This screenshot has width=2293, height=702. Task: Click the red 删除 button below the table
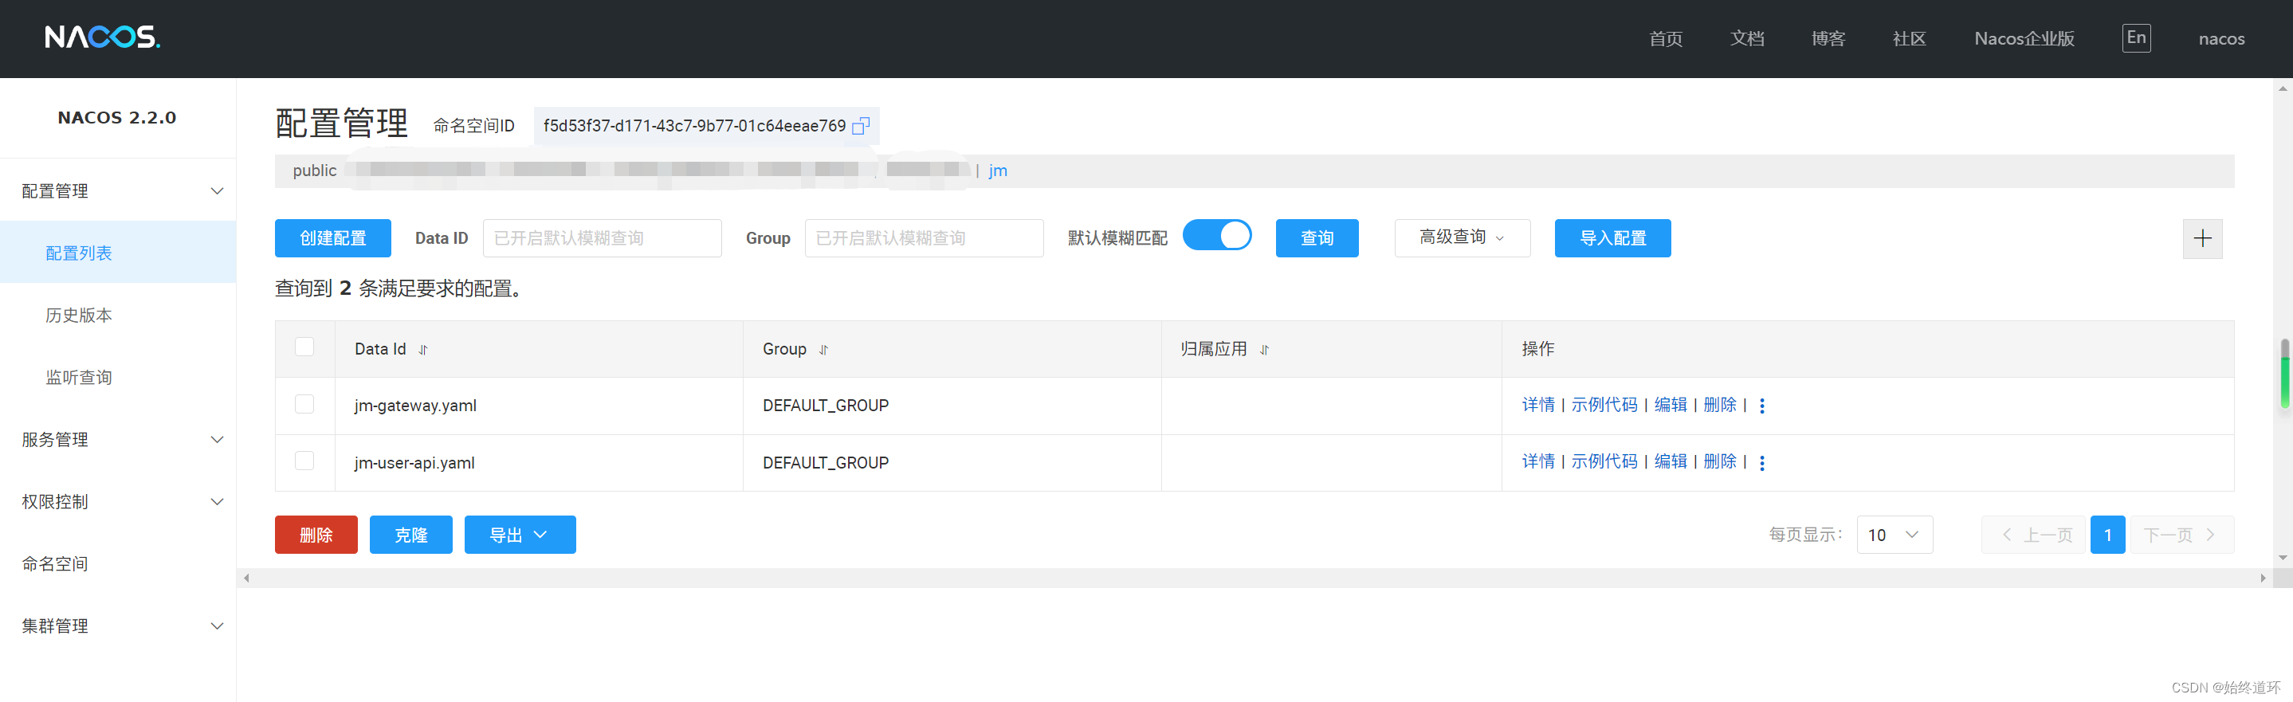[316, 535]
